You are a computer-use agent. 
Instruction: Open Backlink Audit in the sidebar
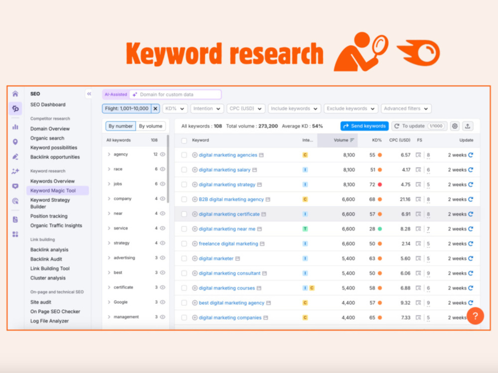point(46,259)
